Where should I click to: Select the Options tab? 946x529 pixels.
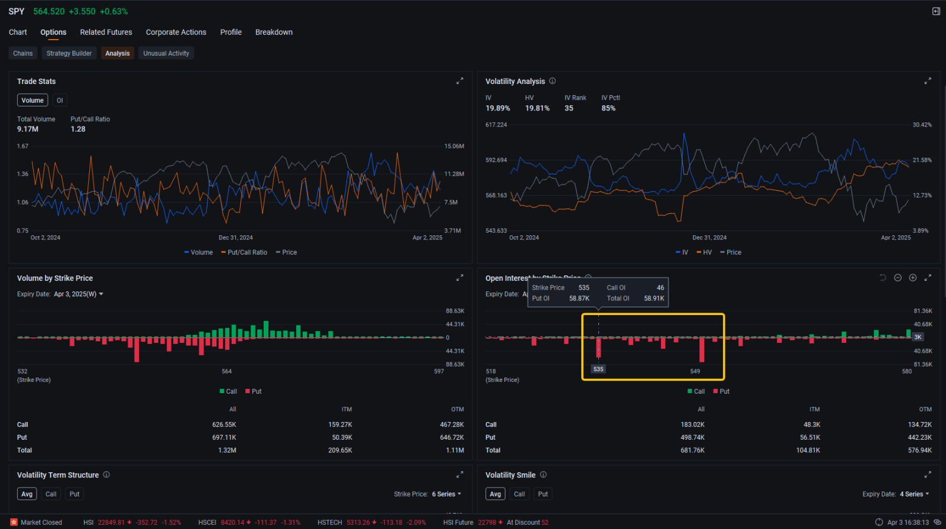(x=53, y=32)
